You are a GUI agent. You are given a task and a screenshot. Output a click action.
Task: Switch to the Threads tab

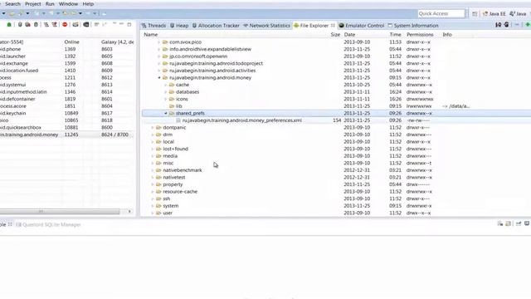click(153, 26)
